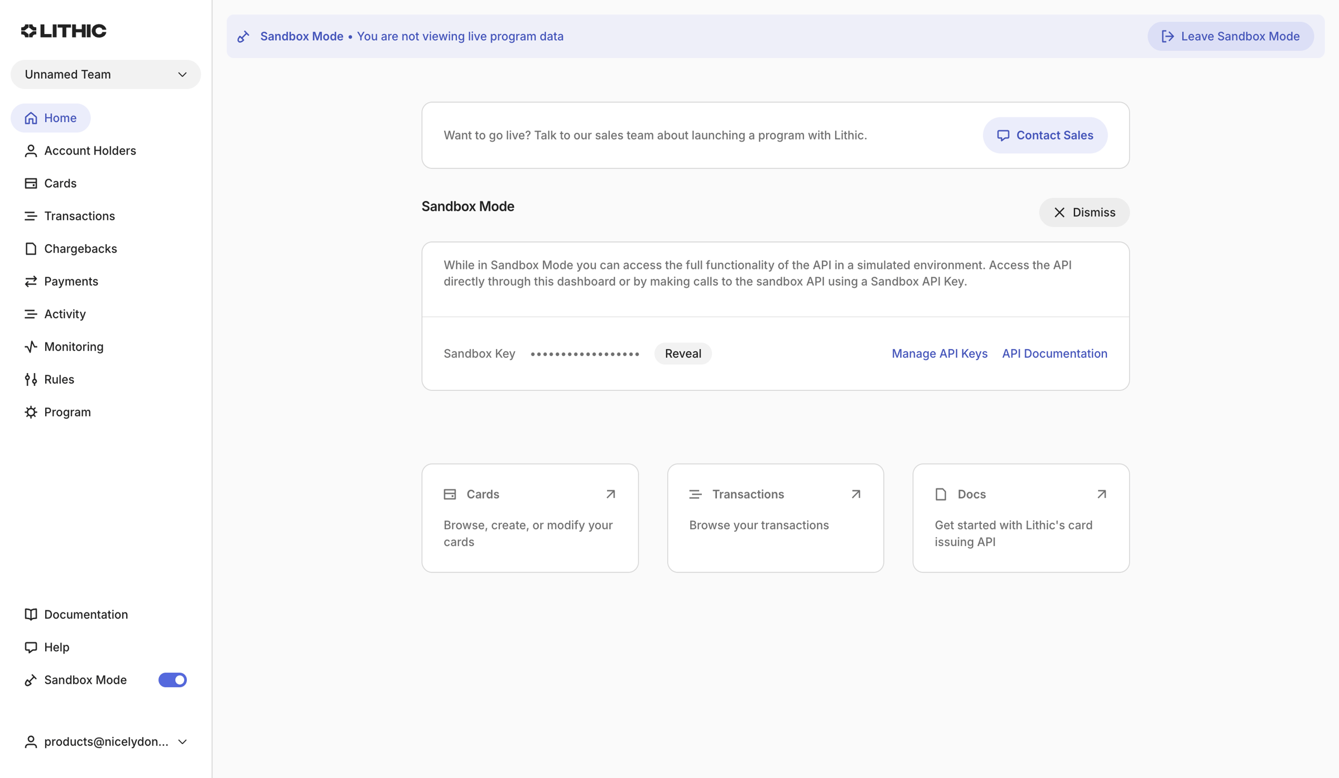The height and width of the screenshot is (778, 1339).
Task: Click the Payments arrows icon
Action: (x=31, y=281)
